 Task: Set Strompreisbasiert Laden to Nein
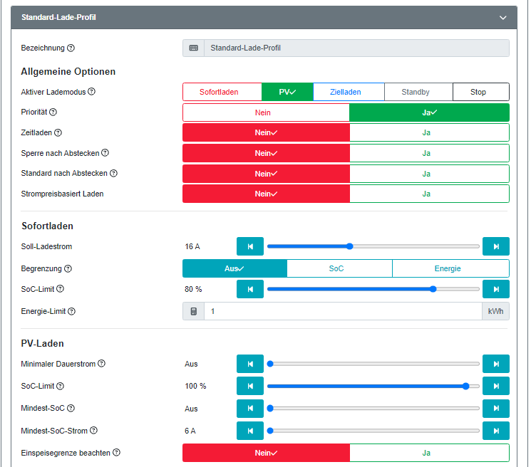click(x=266, y=194)
